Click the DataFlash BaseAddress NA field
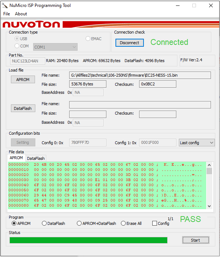 pos(88,123)
